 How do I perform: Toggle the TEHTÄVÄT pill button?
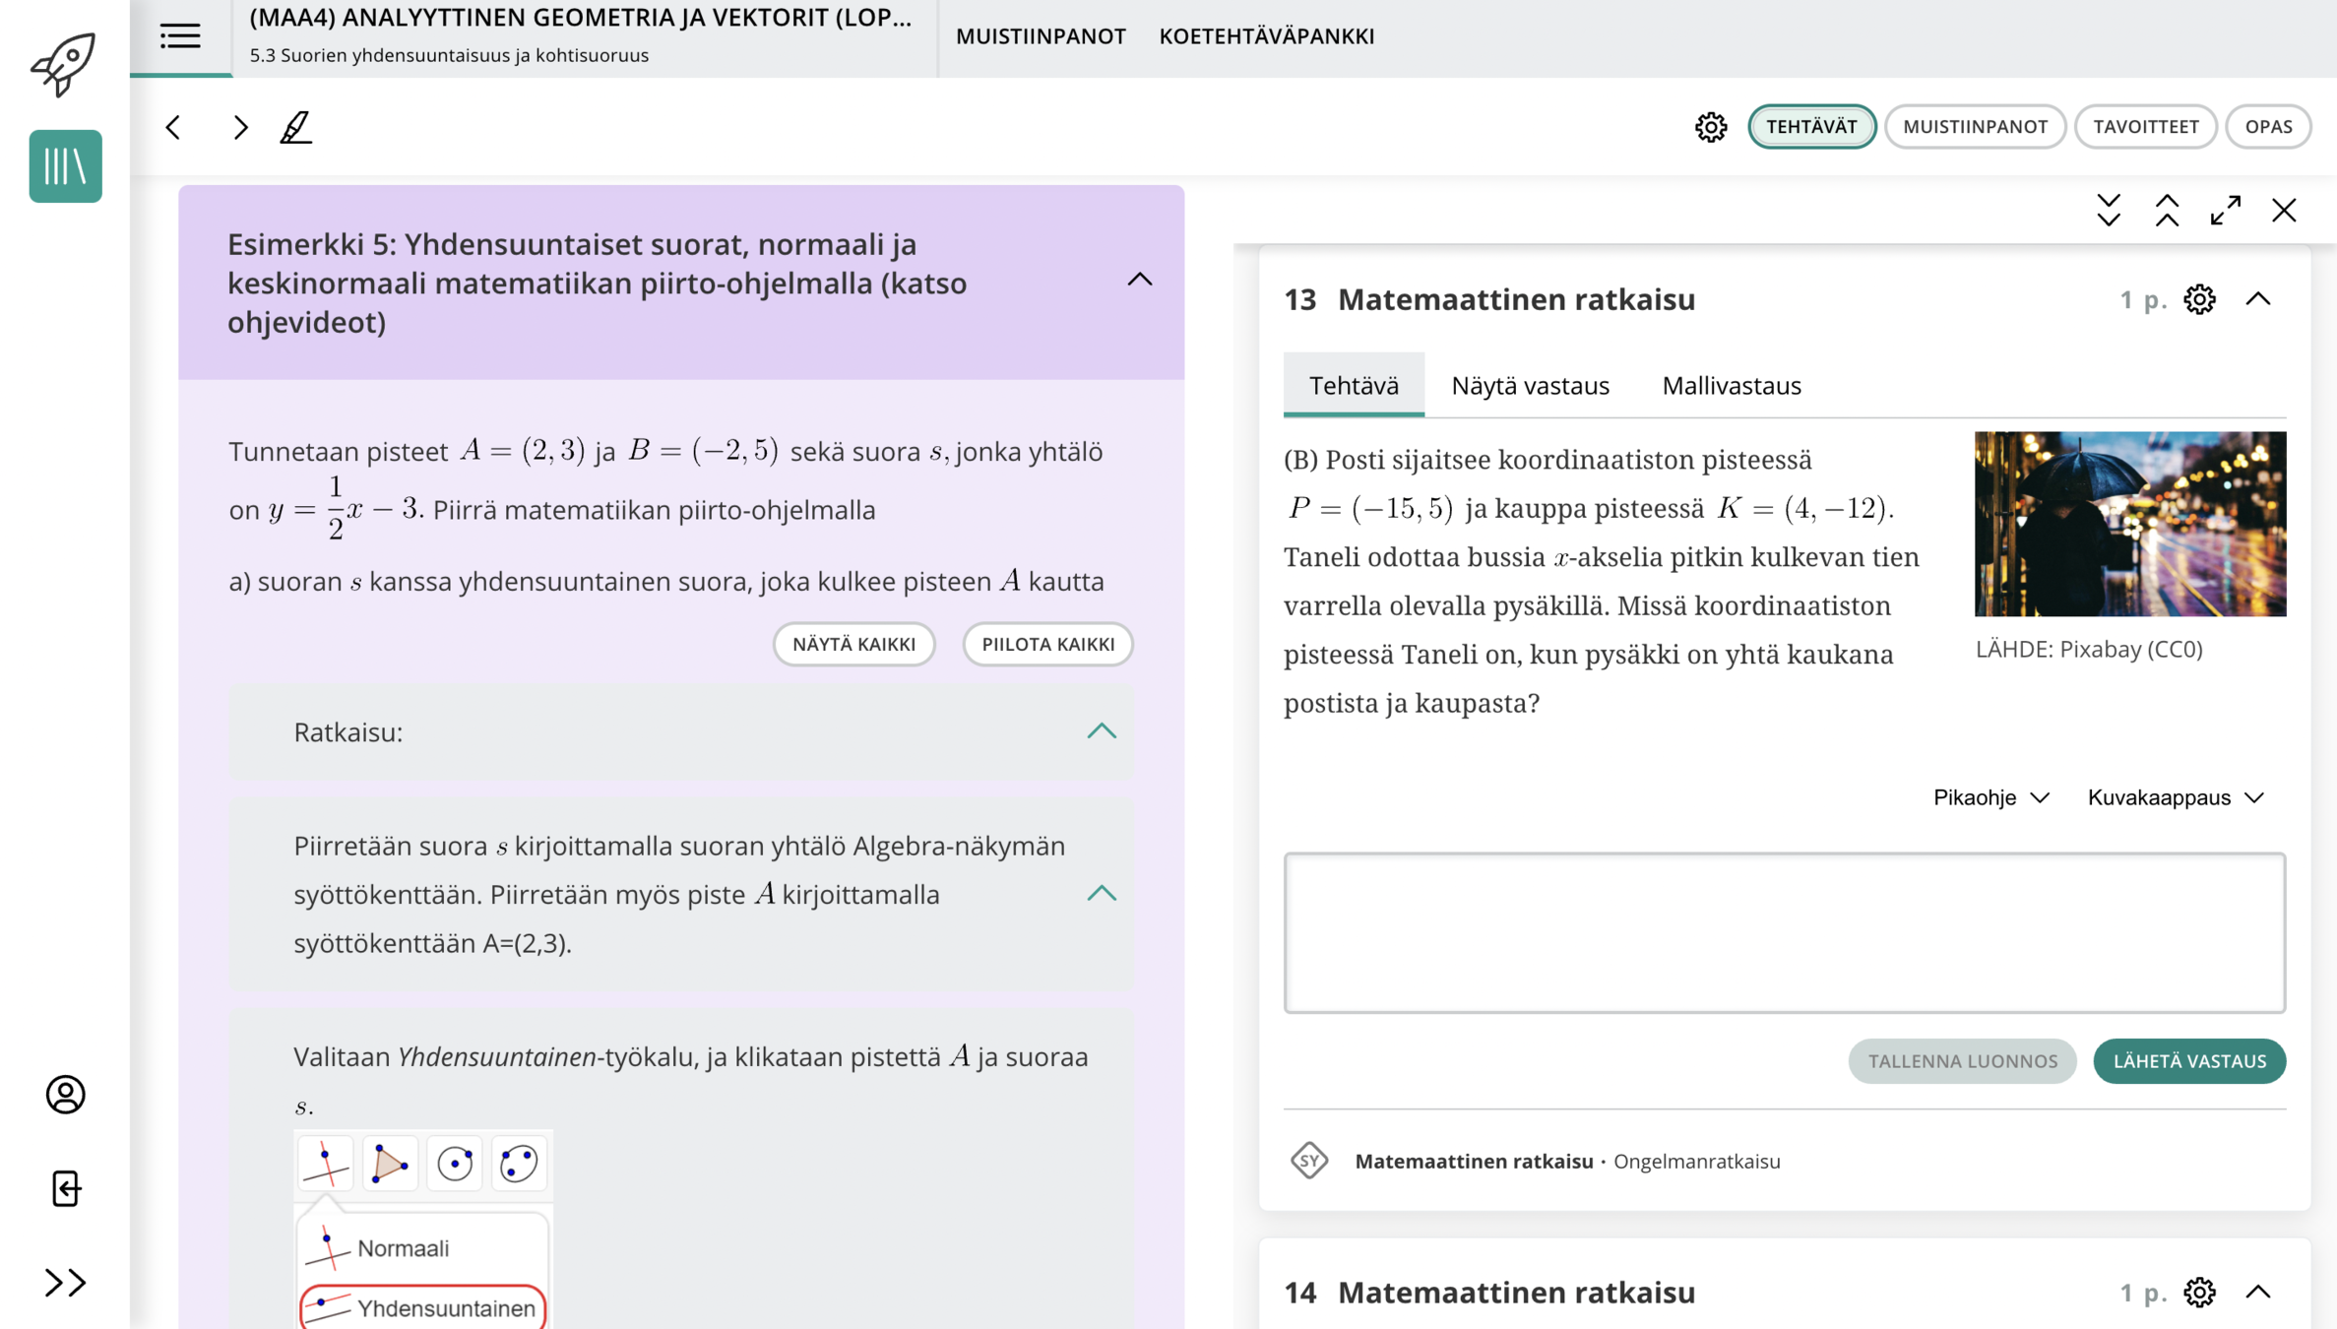tap(1811, 126)
